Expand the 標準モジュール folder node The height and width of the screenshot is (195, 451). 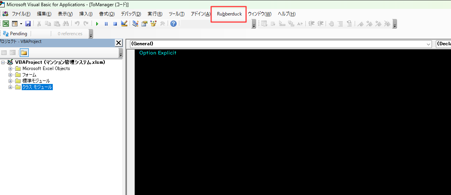(10, 81)
